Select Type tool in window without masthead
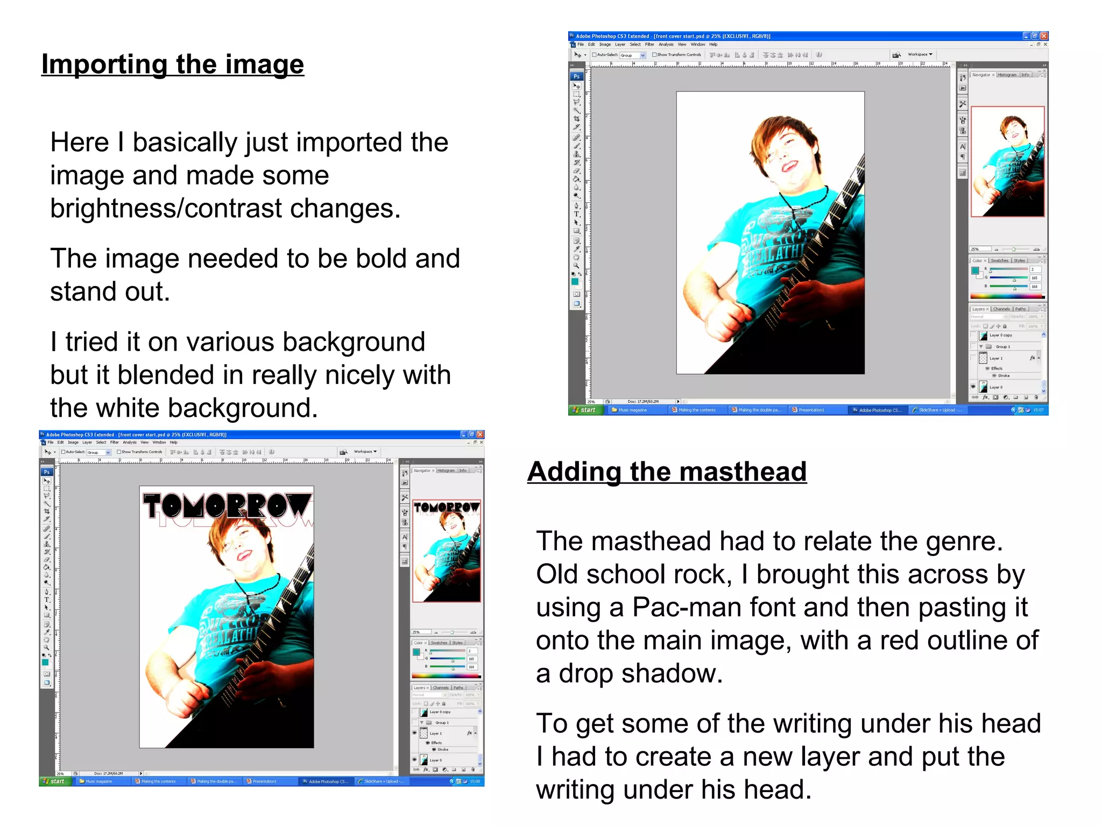1102x826 pixels. click(577, 214)
